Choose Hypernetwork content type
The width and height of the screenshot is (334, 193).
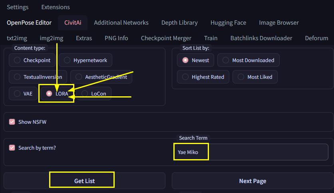[x=85, y=60]
